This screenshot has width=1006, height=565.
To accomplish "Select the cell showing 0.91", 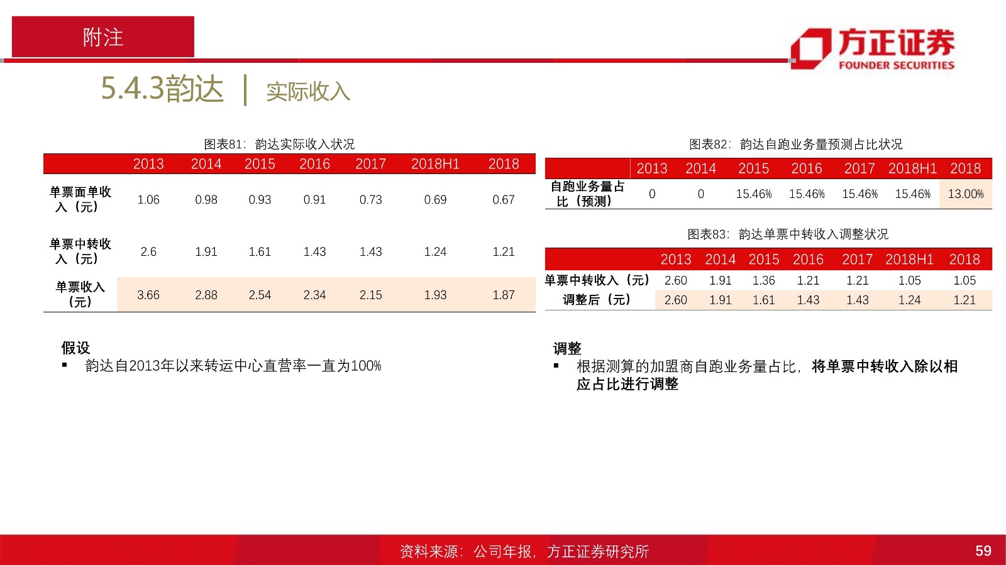I will coord(314,200).
